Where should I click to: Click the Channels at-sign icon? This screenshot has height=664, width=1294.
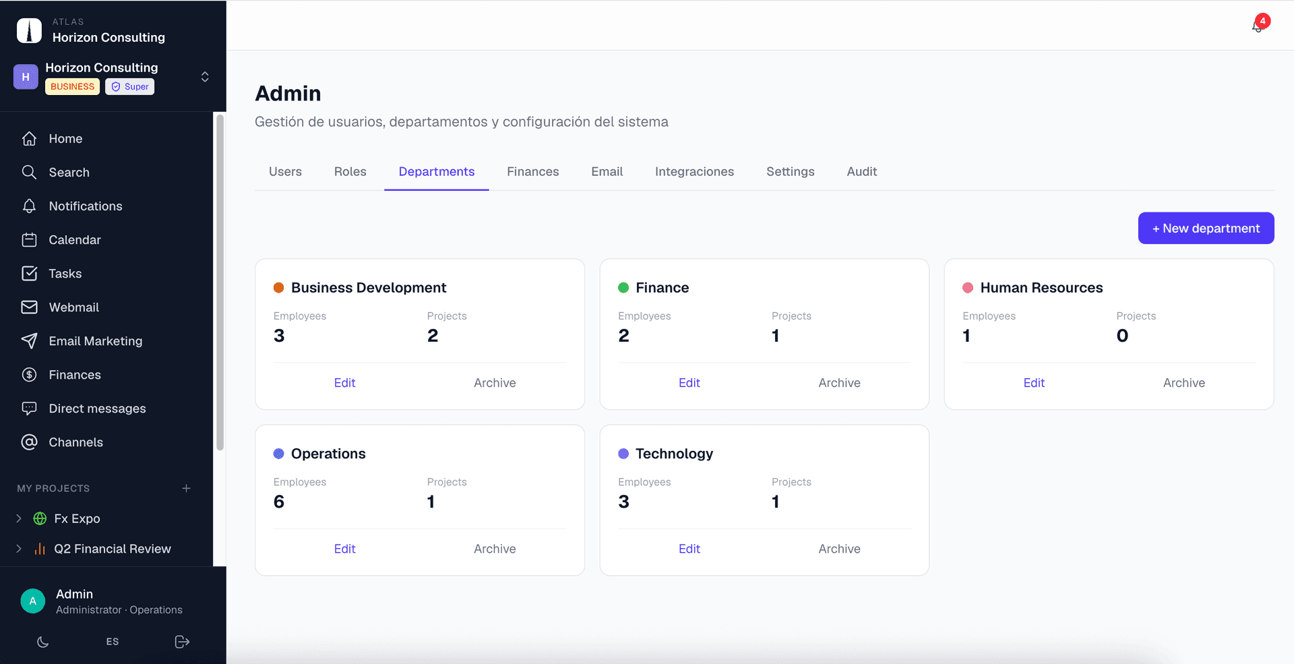click(x=29, y=442)
